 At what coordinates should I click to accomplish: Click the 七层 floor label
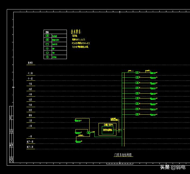coord(30,100)
